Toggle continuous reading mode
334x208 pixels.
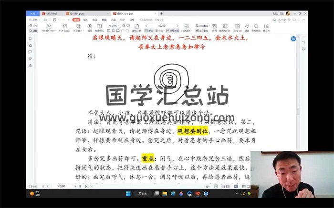tap(172, 30)
